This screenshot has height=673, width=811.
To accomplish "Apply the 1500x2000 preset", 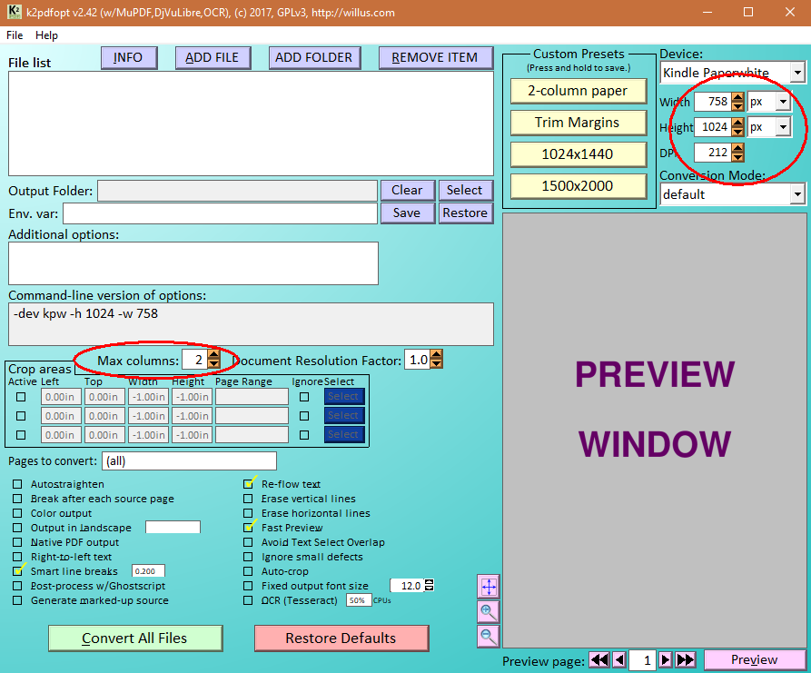I will coord(578,185).
